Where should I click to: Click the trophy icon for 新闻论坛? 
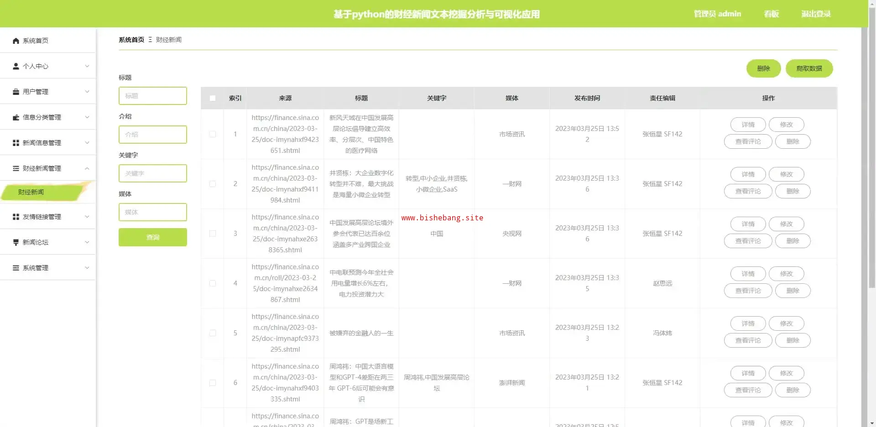[x=16, y=242]
